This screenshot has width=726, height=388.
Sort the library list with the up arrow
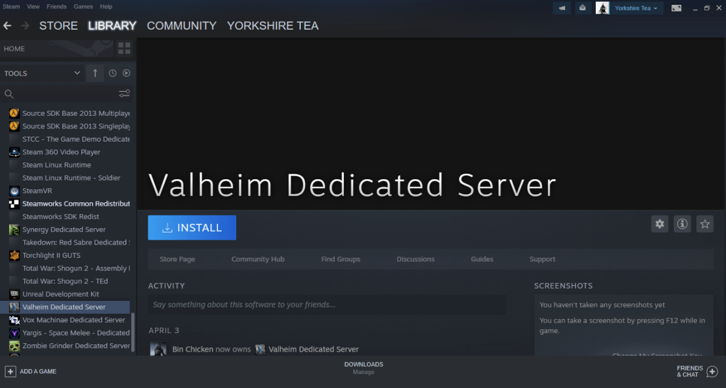pyautogui.click(x=95, y=73)
